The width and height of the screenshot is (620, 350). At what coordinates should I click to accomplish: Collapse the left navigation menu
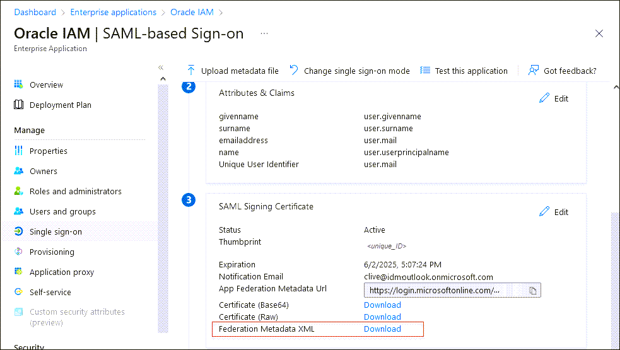161,67
